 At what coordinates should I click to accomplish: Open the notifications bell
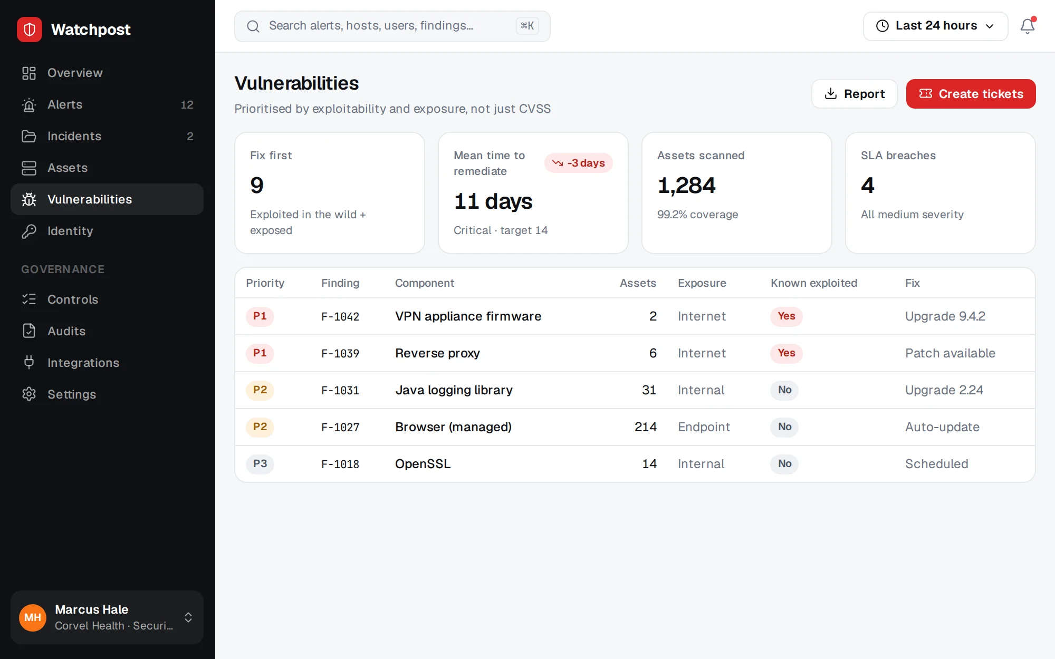[1028, 26]
